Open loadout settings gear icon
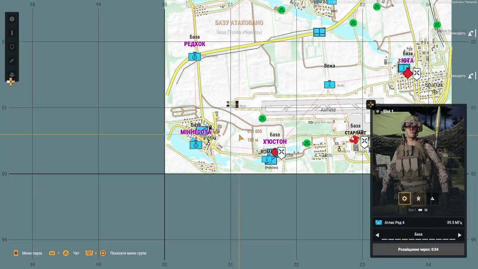478x269 pixels. pos(404,199)
